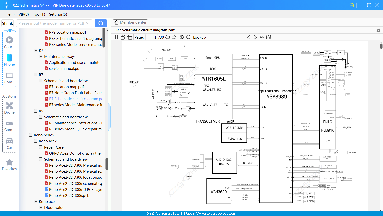Click the zoom in magnifier on PDF toolbar
This screenshot has width=383, height=216.
coord(182,37)
